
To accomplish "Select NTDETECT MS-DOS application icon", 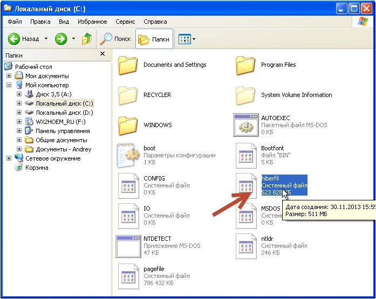I will click(128, 246).
